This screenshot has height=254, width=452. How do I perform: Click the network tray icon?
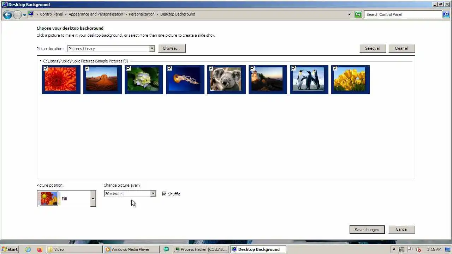(402, 249)
